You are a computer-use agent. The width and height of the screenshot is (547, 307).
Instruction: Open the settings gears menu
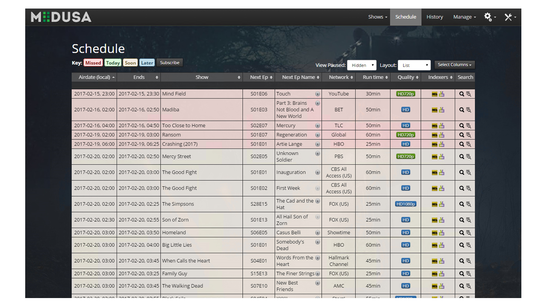point(489,17)
